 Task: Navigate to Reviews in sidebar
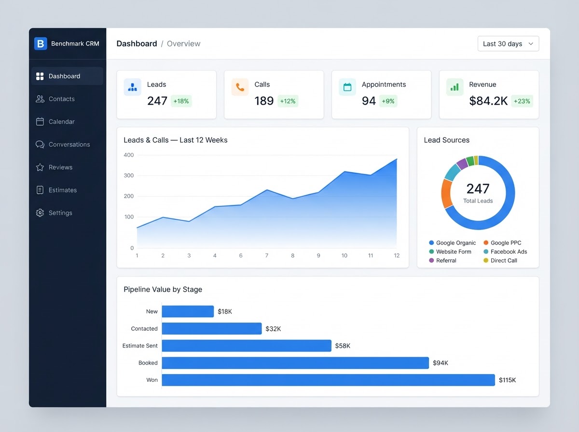click(67, 167)
